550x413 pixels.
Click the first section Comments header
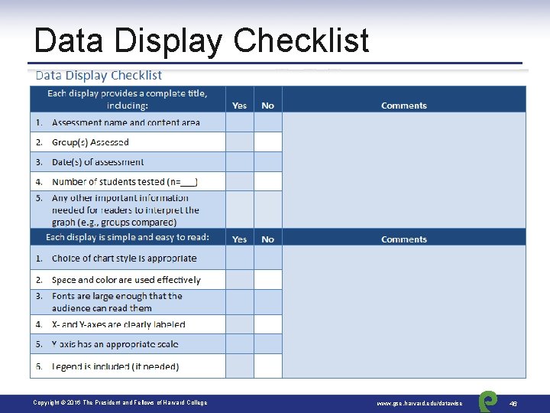coord(404,106)
